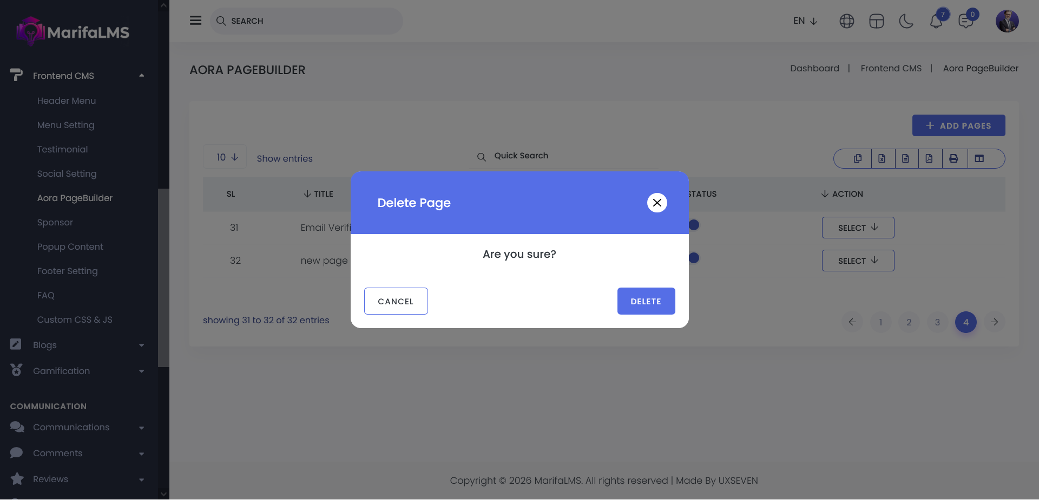Toggle status switch for new page row
The height and width of the screenshot is (500, 1039).
coord(694,258)
